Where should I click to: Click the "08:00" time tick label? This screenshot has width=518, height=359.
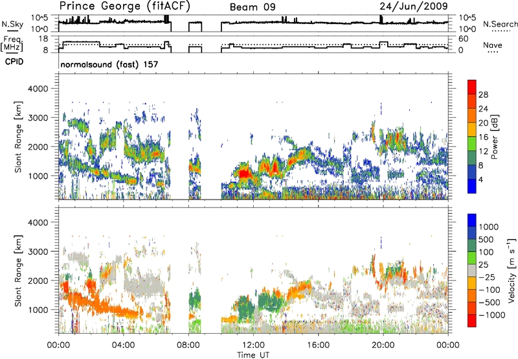188,345
